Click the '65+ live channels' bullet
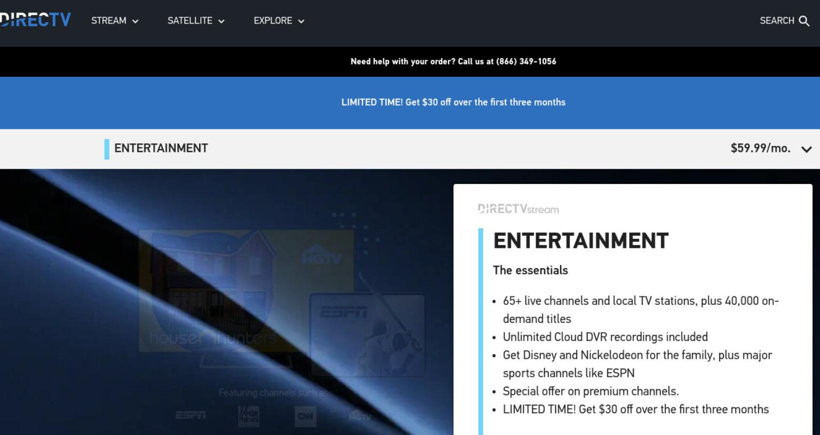 [641, 310]
